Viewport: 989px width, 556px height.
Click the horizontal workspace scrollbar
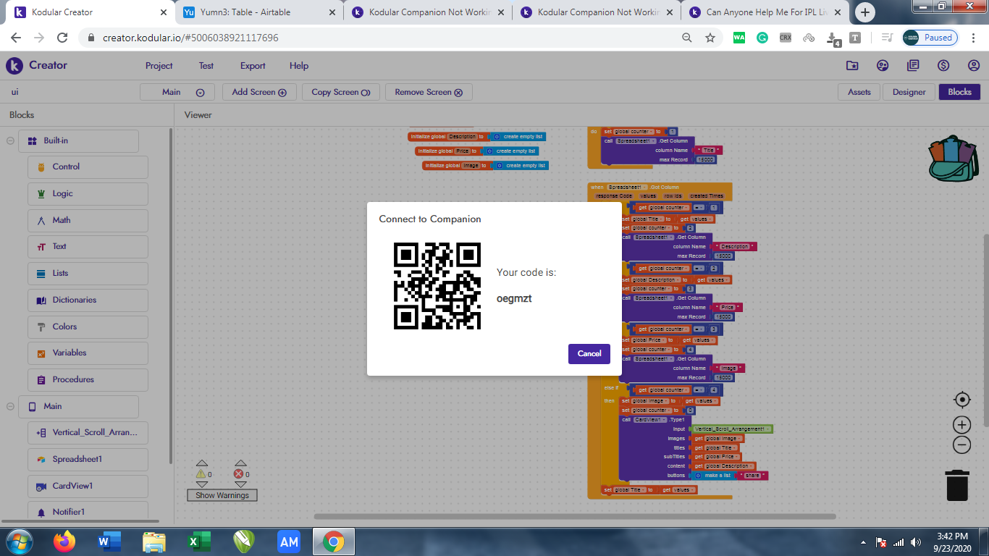point(575,516)
